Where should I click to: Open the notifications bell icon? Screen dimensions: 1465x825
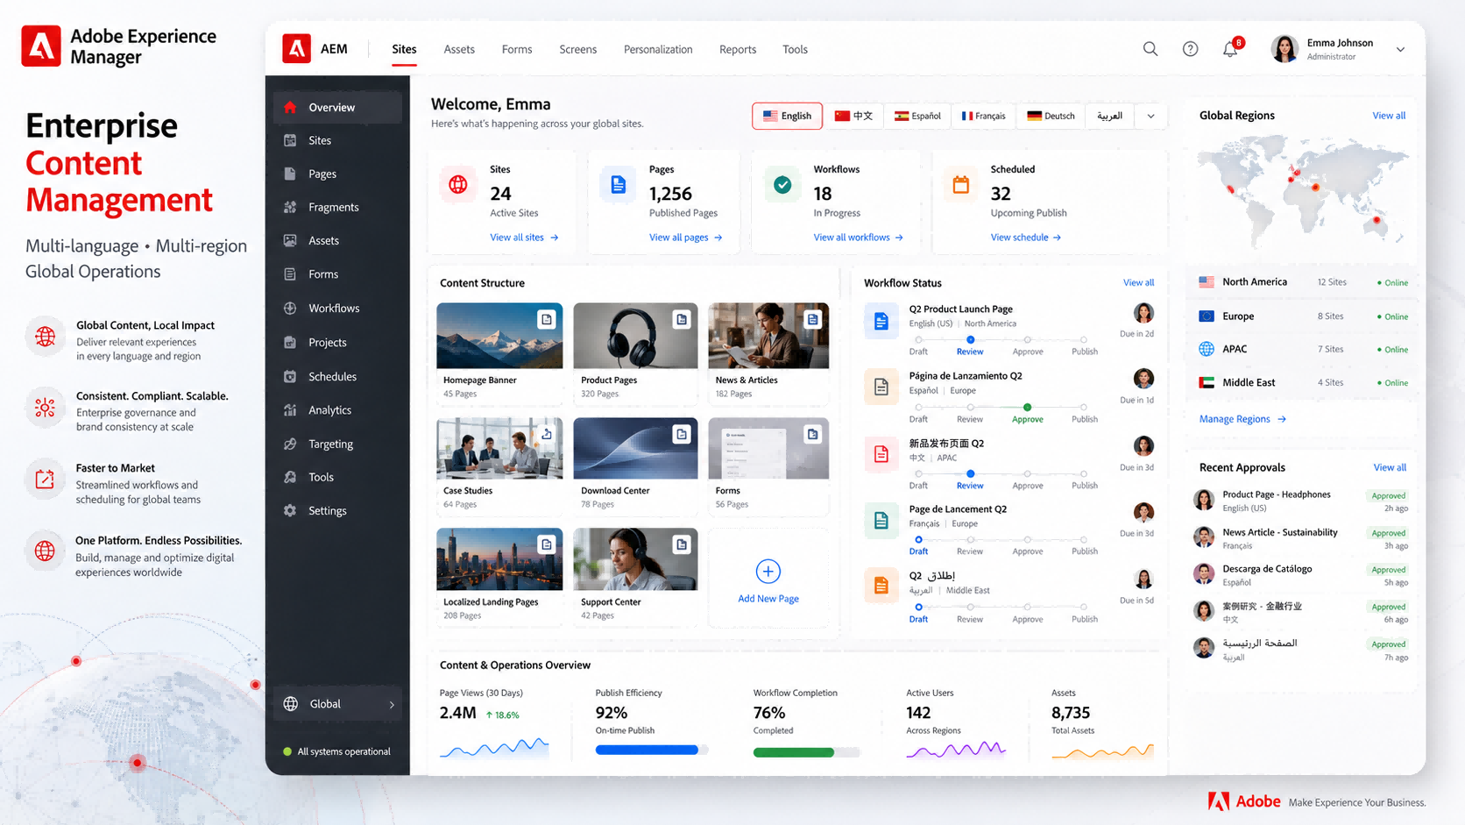pos(1230,49)
